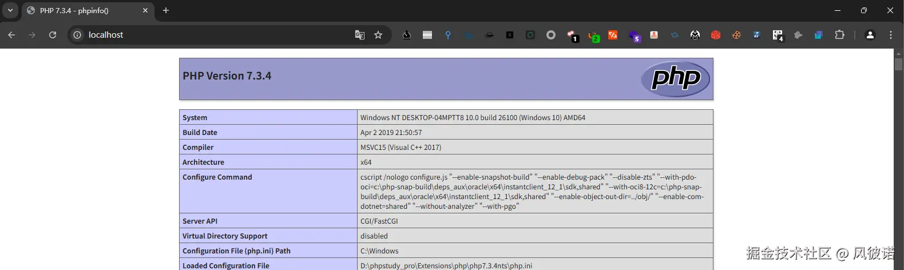904x270 pixels.
Task: Click the 'MSVC15 (Visual C++ 2017)' value
Action: 401,147
